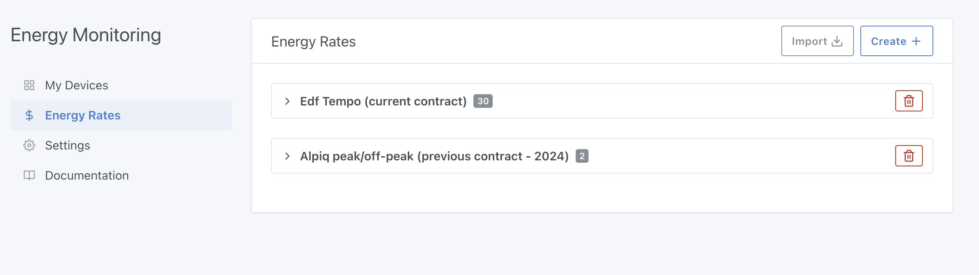Click the Energy Monitoring heading

(x=86, y=35)
